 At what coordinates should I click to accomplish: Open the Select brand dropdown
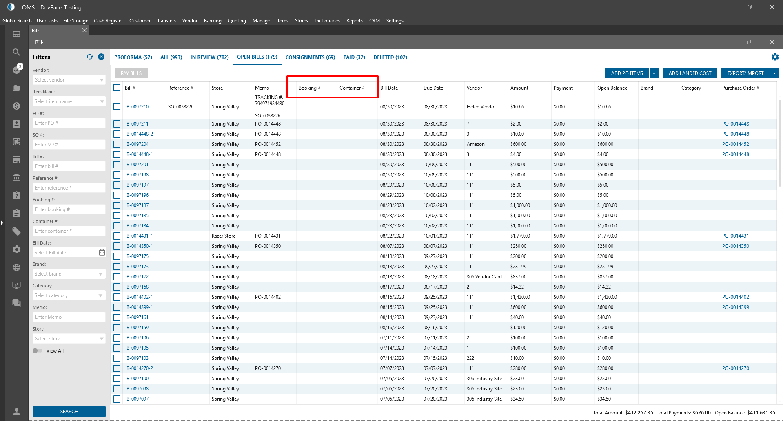pyautogui.click(x=69, y=274)
